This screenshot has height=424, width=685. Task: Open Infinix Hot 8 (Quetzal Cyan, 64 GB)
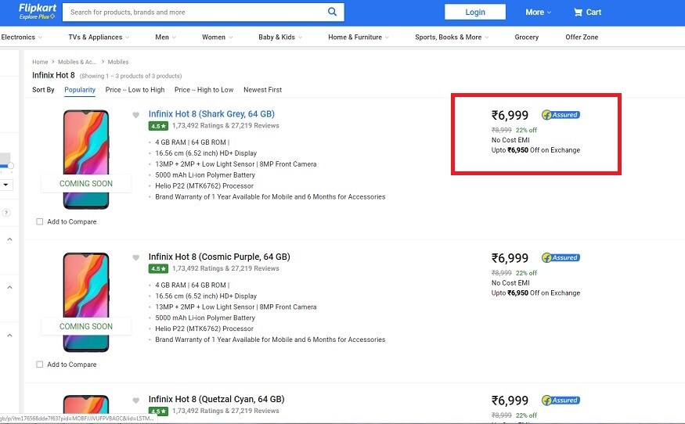tap(216, 399)
